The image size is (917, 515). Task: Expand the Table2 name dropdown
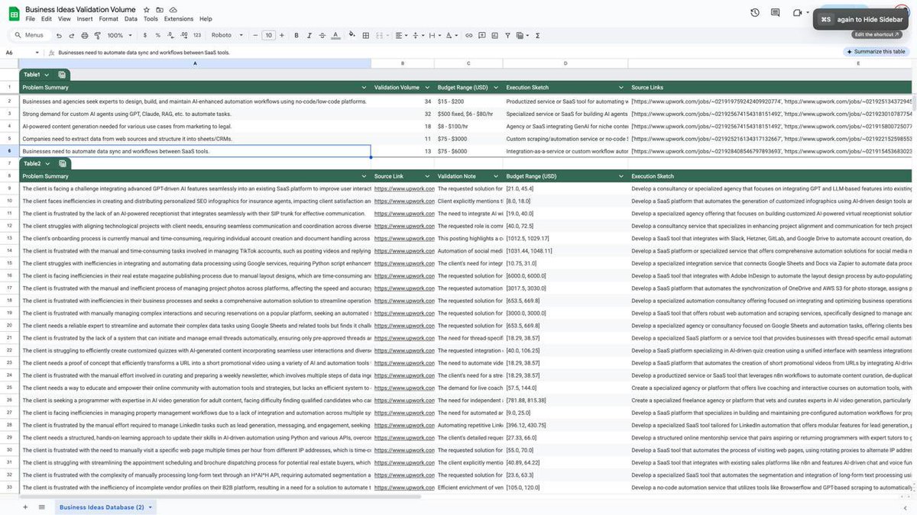47,164
